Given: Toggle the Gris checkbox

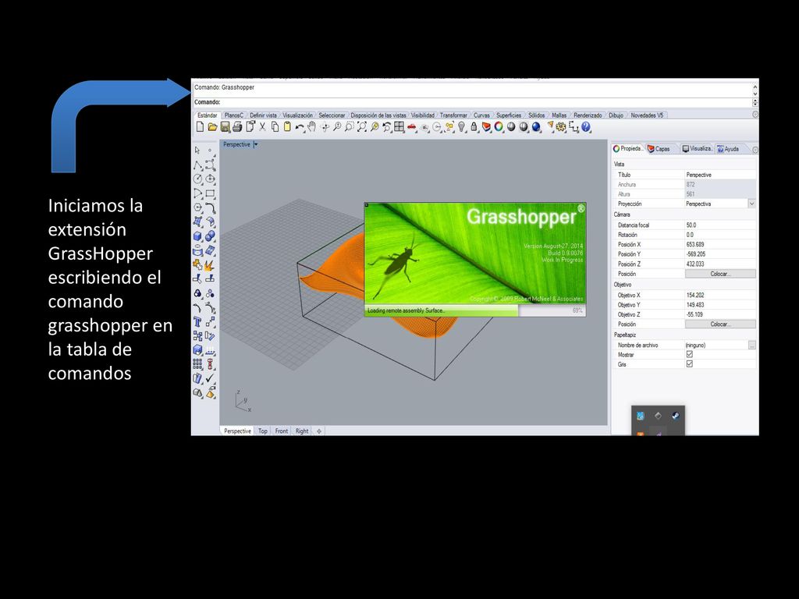Looking at the screenshot, I should tap(690, 363).
